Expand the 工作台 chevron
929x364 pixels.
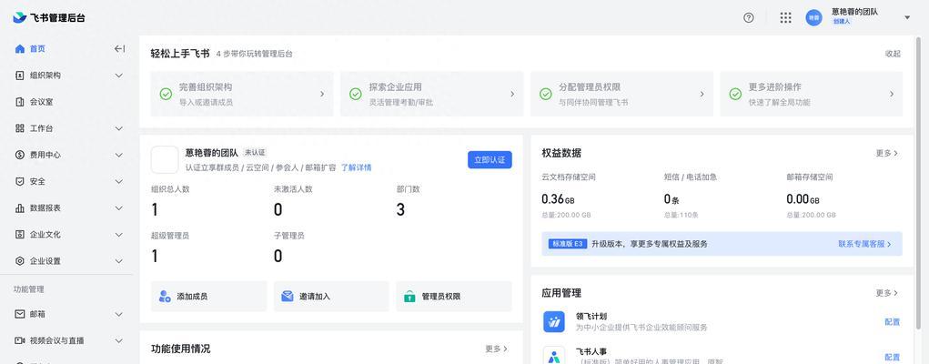119,128
